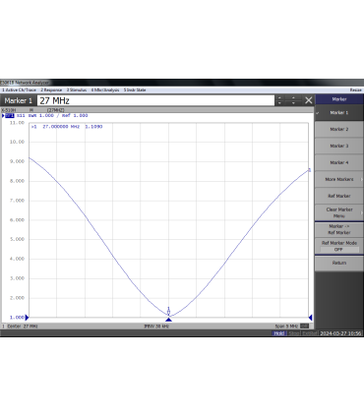
Task: Click the 11.00 top scale value
Action: (17, 123)
